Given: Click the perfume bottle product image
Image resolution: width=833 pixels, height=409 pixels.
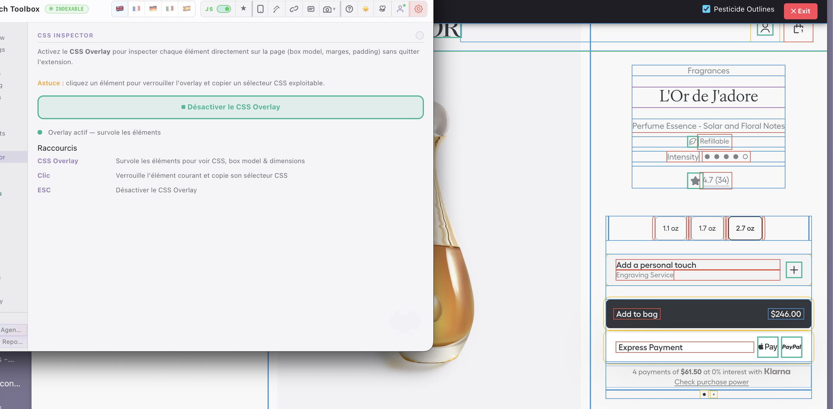Looking at the screenshot, I should [452, 233].
